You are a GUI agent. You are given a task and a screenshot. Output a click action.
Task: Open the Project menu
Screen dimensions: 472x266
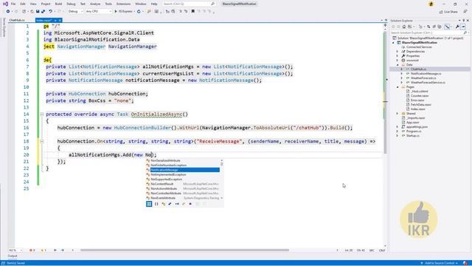click(46, 4)
